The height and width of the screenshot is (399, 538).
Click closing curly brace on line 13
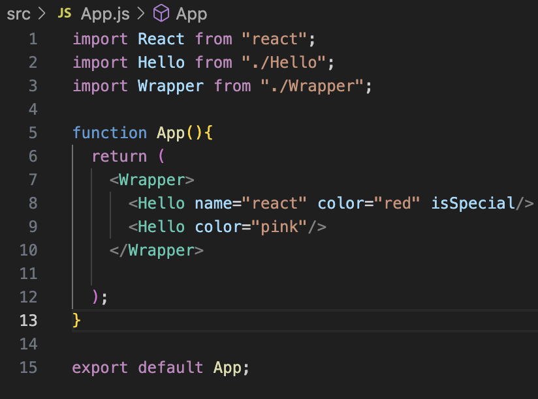[76, 321]
